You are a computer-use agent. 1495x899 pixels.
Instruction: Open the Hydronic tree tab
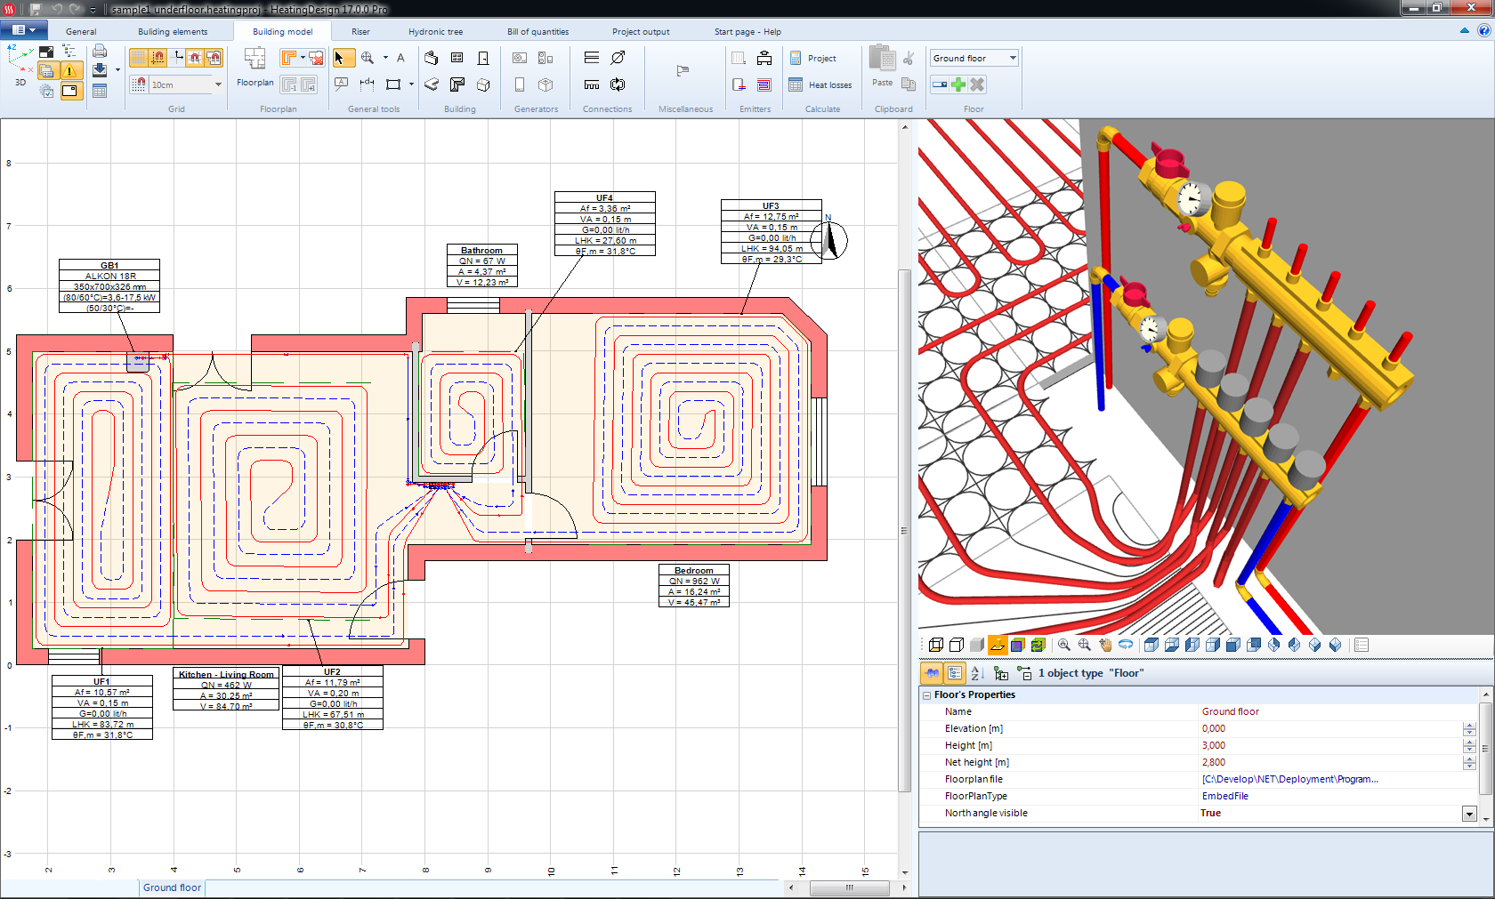(x=435, y=31)
